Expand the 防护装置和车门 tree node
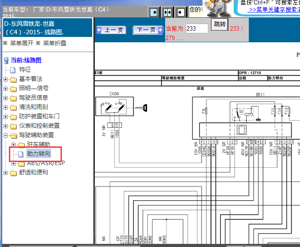Image resolution: width=300 pixels, height=247 pixels. [5, 117]
